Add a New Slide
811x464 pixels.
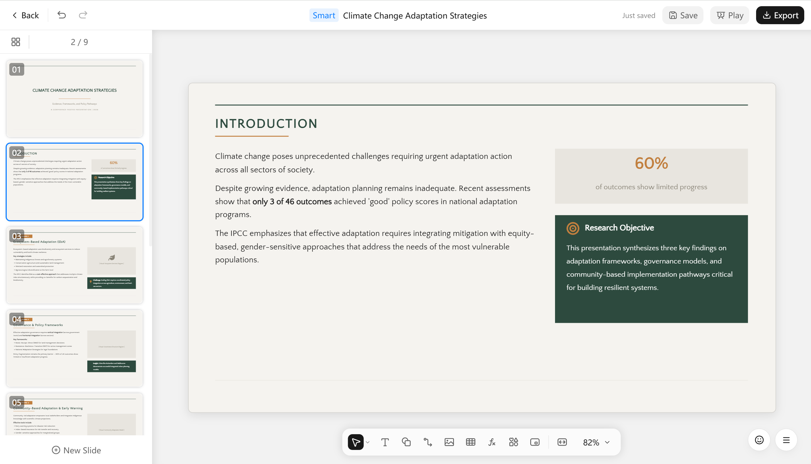click(x=76, y=450)
